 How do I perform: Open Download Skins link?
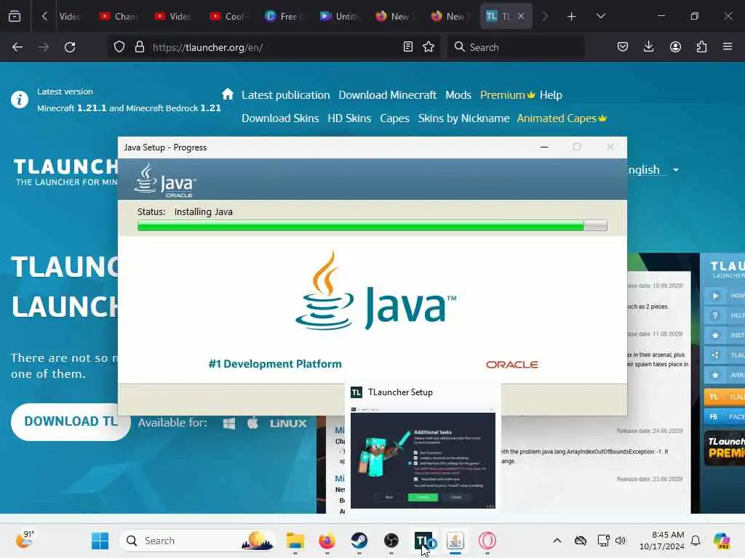[x=280, y=118]
